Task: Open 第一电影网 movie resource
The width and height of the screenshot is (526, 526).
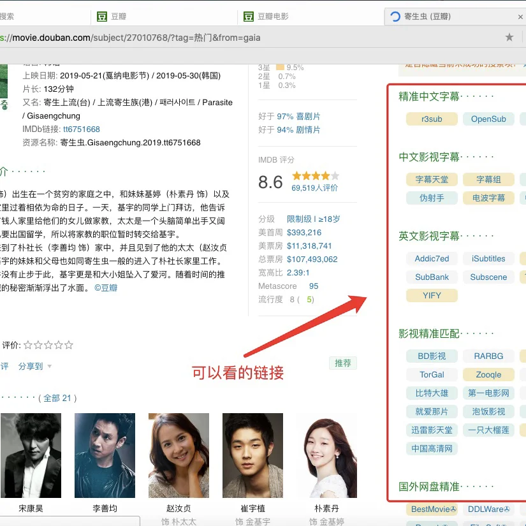Action: (488, 393)
